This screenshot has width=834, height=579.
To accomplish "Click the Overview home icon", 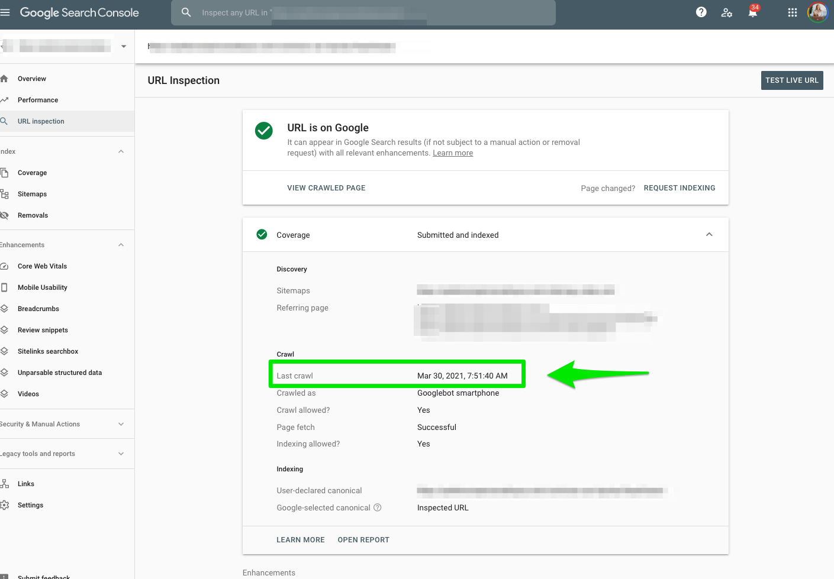I will (x=4, y=79).
